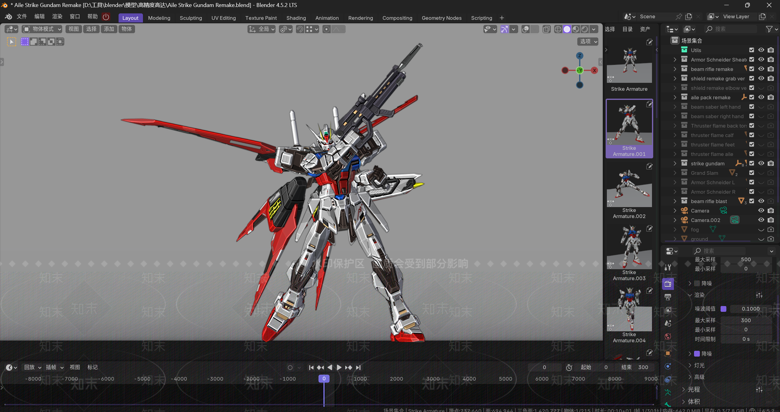Open the 物体模式 mode dropdown
Screen dimensions: 780x412
click(x=42, y=29)
